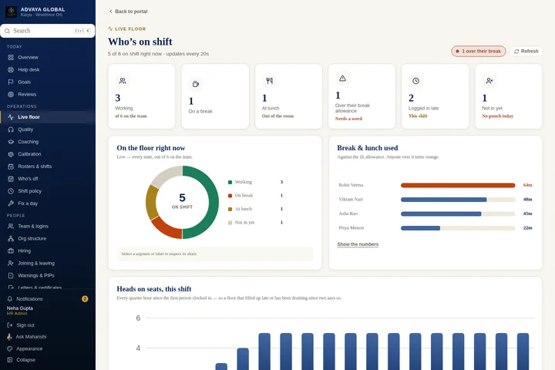
Task: Select the green Working donut segment
Action: click(x=213, y=203)
